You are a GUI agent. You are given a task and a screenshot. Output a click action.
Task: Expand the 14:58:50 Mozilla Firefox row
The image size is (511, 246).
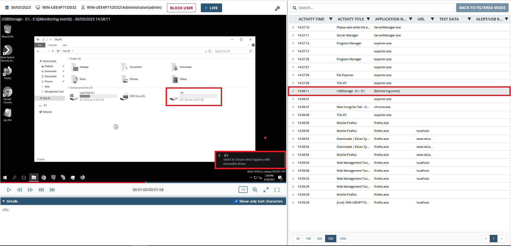tap(293, 123)
